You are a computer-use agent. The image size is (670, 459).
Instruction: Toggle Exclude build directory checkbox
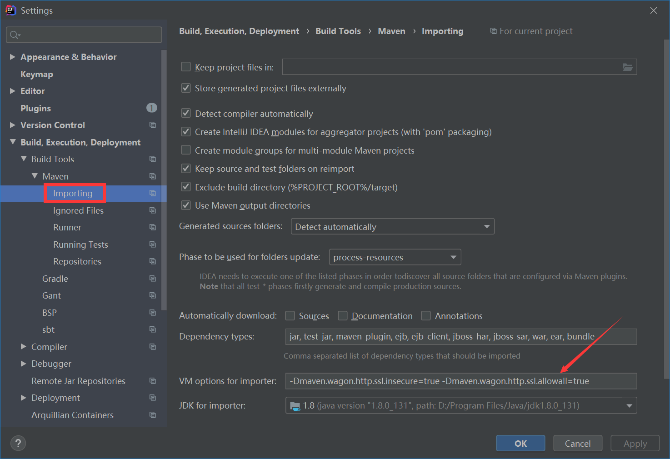186,187
